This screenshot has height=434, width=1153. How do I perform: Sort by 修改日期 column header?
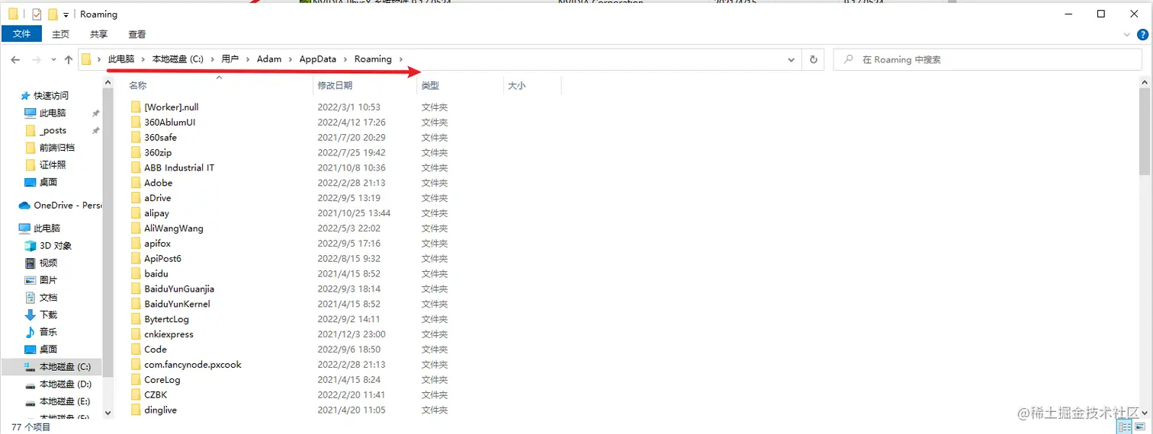point(335,86)
